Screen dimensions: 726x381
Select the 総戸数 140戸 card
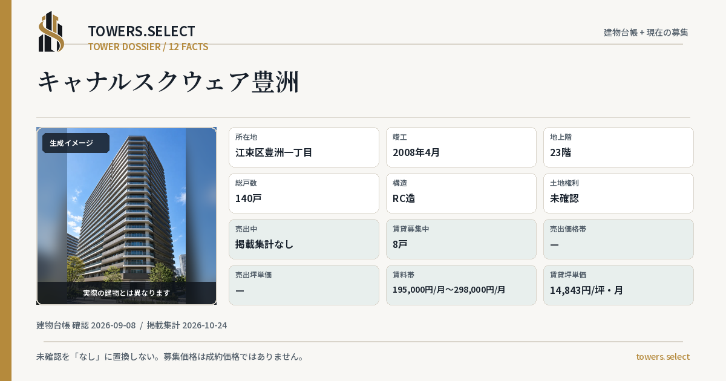[x=304, y=193]
